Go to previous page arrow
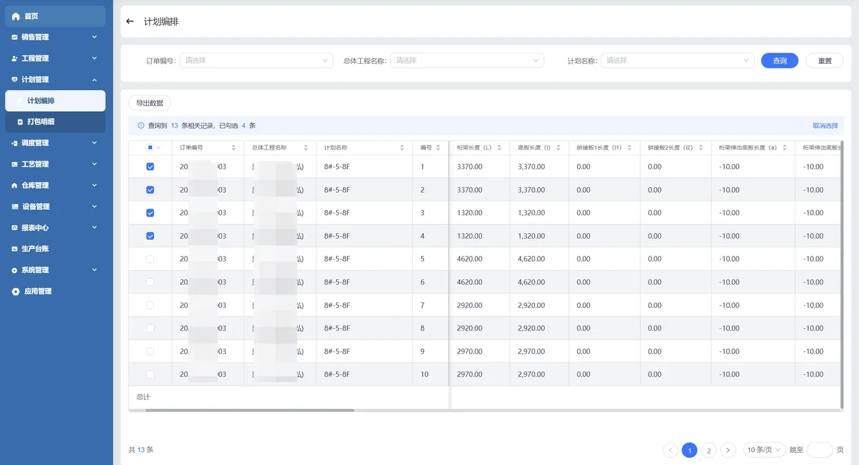Screen dimensions: 859x465 point(671,450)
